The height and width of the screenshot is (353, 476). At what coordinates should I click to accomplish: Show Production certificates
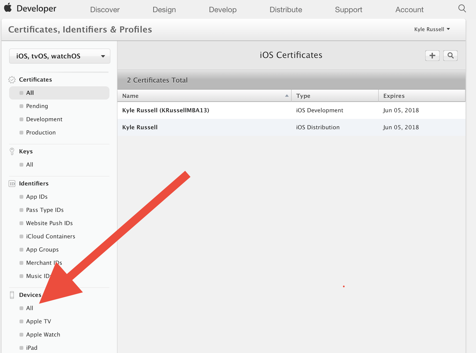41,133
